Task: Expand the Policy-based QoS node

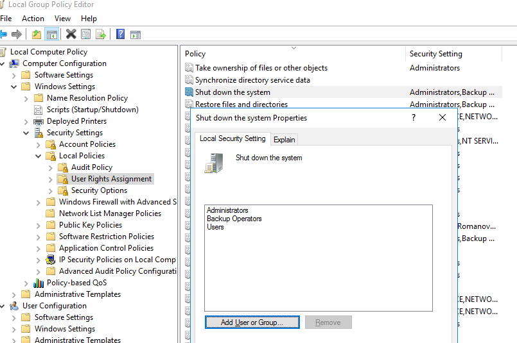Action: point(26,283)
